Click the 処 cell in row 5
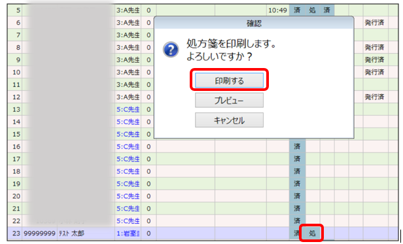Image resolution: width=403 pixels, height=244 pixels. 313,10
